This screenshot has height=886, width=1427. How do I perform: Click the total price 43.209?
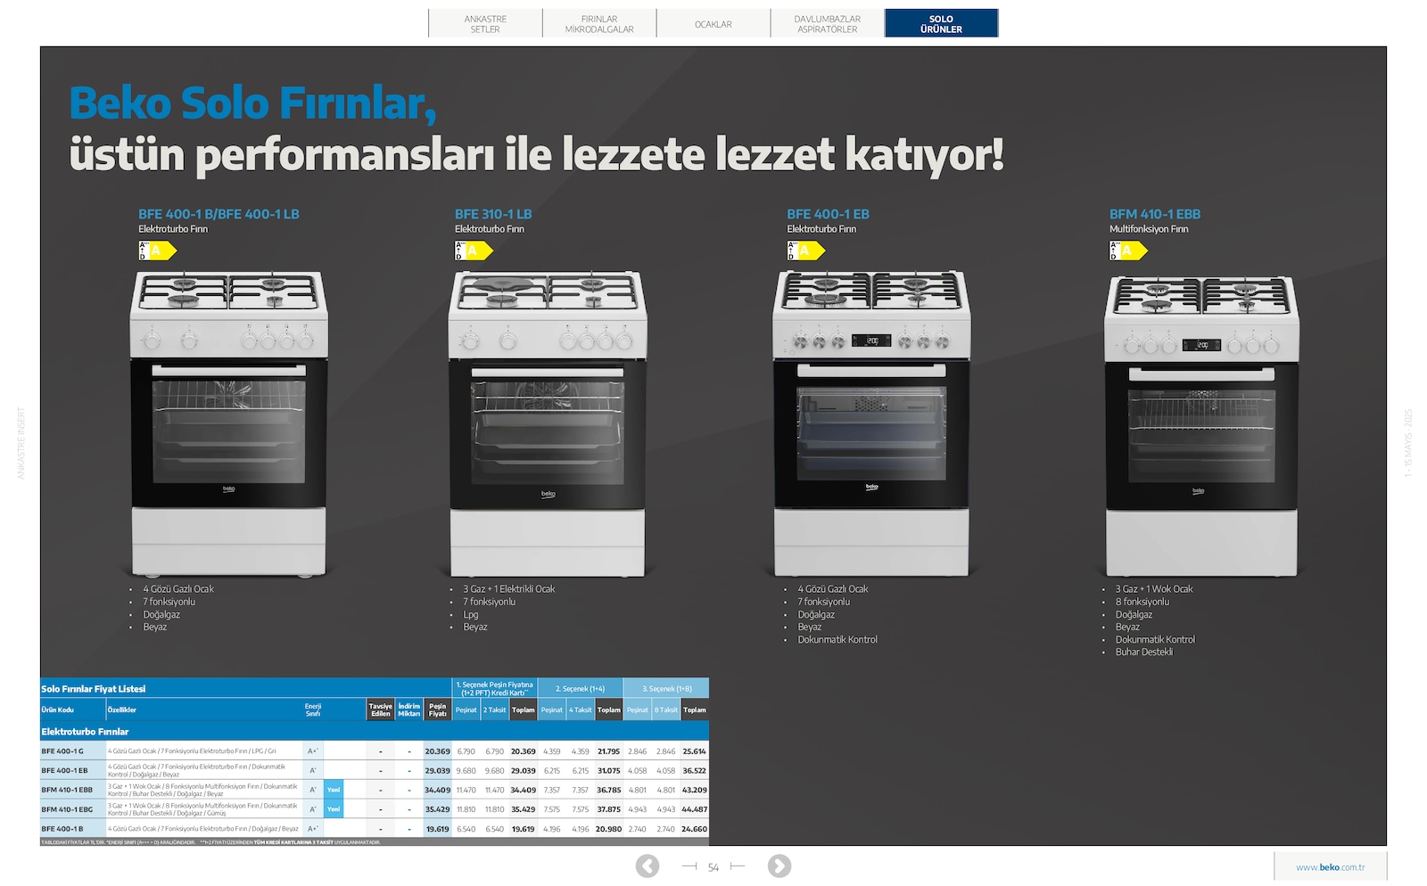[695, 790]
